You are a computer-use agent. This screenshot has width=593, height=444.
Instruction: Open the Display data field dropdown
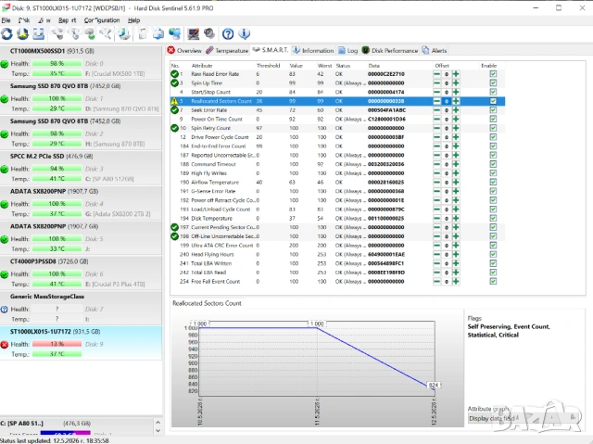pos(524,418)
